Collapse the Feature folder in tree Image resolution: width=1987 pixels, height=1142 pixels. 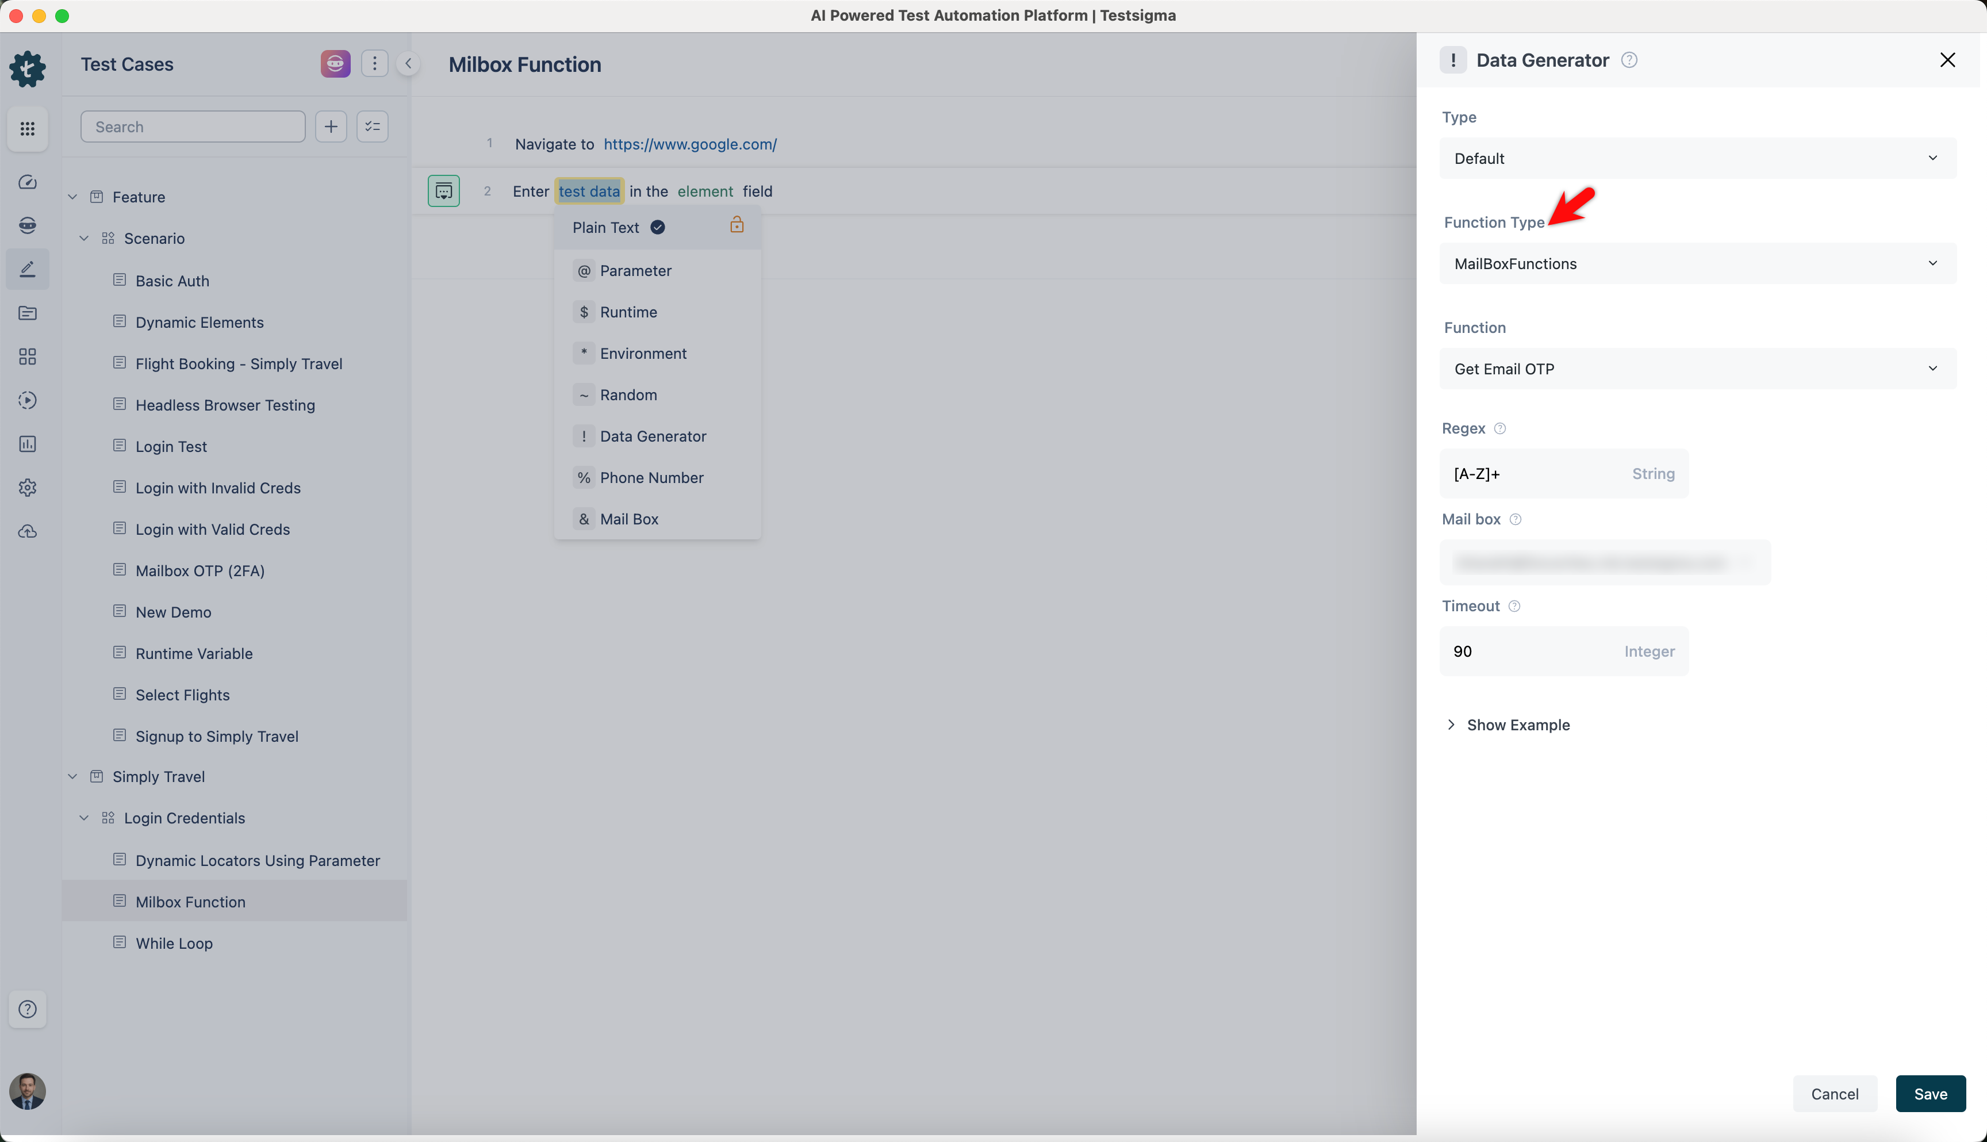click(x=73, y=197)
